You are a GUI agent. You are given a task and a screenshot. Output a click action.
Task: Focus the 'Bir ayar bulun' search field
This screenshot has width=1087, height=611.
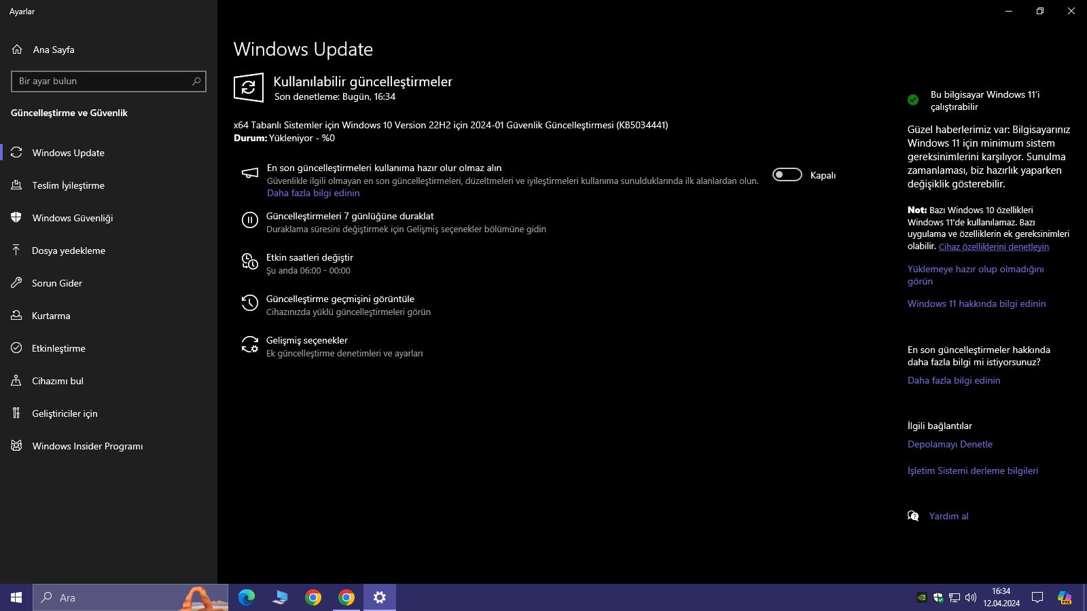(109, 81)
